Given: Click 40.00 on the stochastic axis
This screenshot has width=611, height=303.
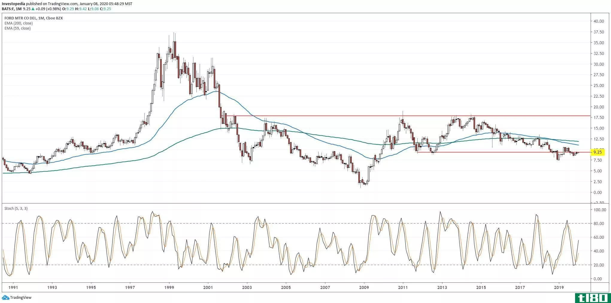Looking at the screenshot, I should click(598, 251).
